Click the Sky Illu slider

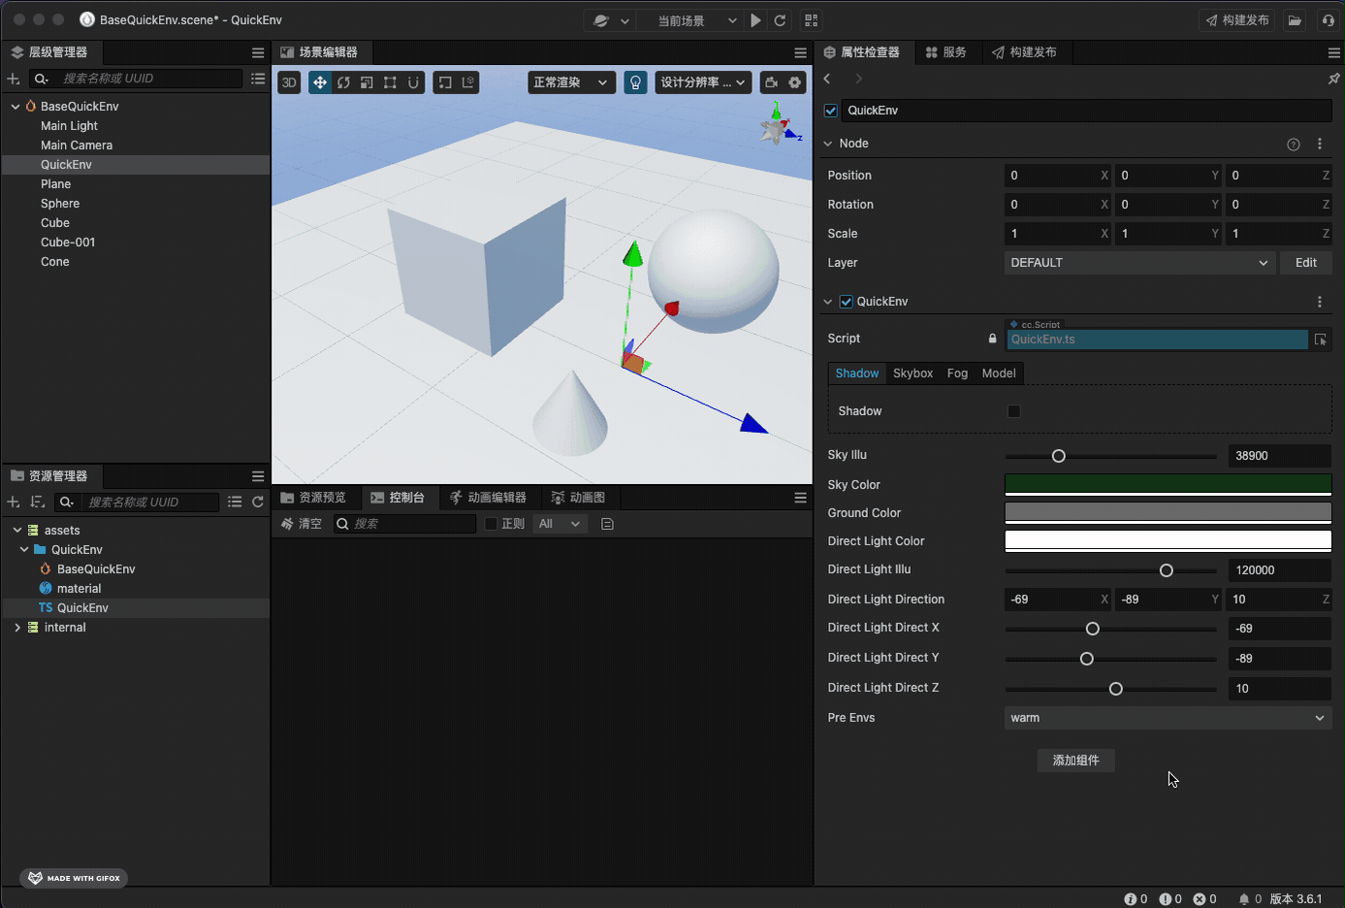point(1110,456)
